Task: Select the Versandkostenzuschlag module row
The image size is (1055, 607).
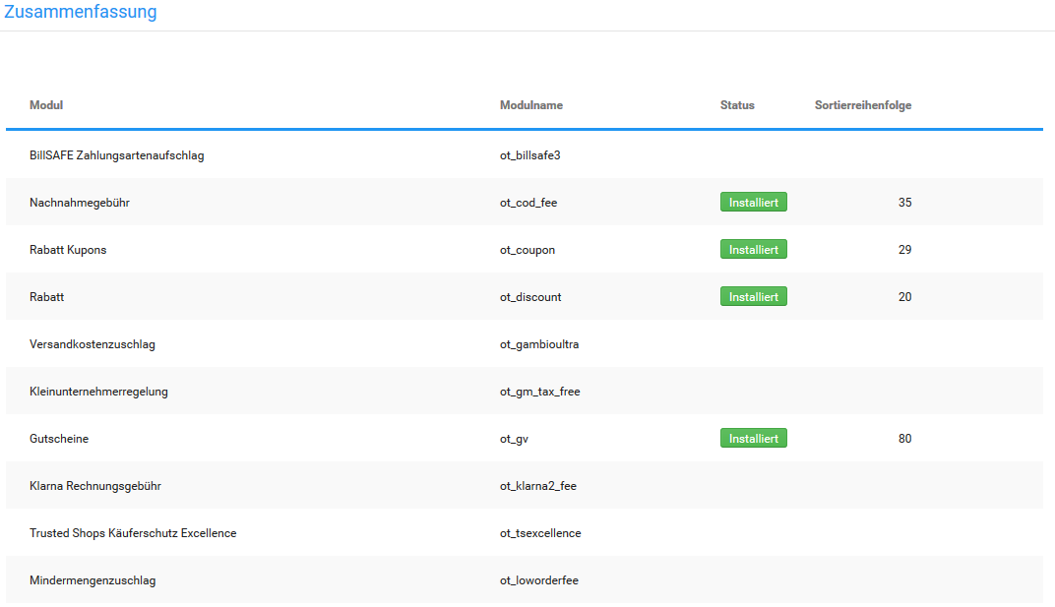Action: 93,344
